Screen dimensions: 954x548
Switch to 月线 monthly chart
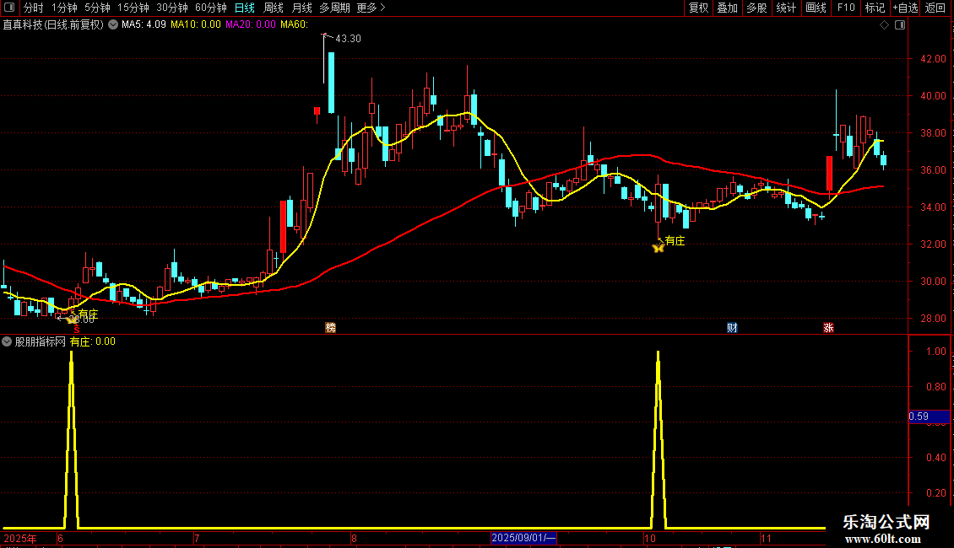[301, 8]
